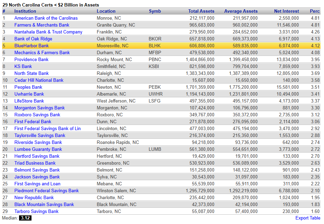Click net interest value 15,581,000
Image resolution: width=324 pixels, height=224 pixels.
(288, 87)
